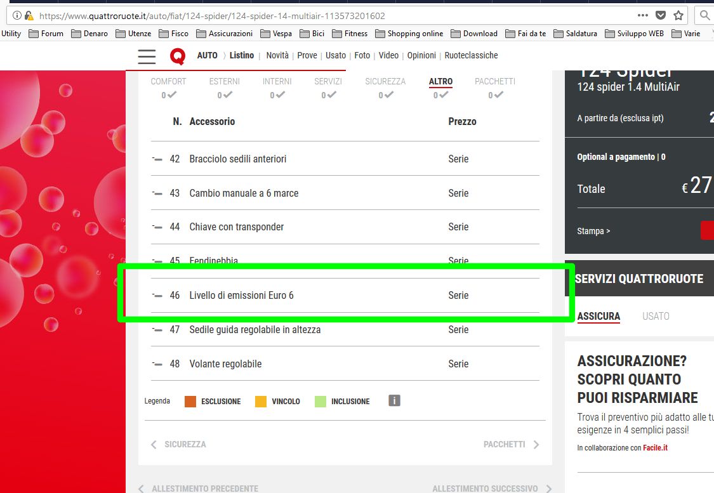The width and height of the screenshot is (714, 493).
Task: Click the connection padlock icon in address bar
Action: click(x=29, y=15)
